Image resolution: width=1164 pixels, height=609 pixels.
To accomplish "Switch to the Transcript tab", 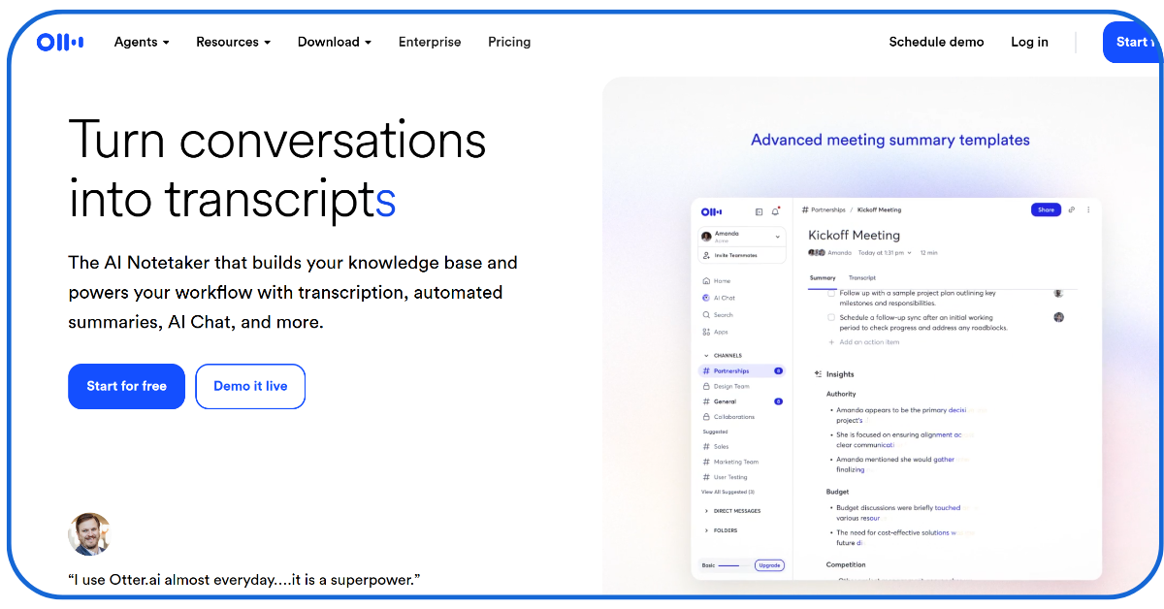I will click(861, 277).
